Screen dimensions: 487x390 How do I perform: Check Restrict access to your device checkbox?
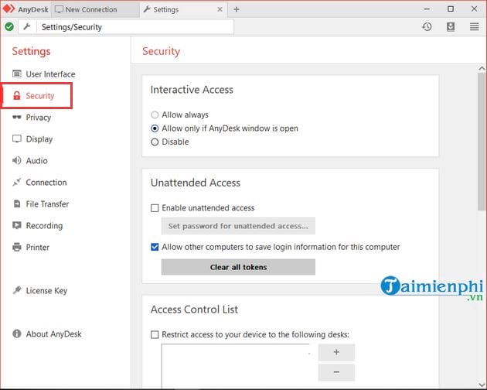click(x=155, y=334)
